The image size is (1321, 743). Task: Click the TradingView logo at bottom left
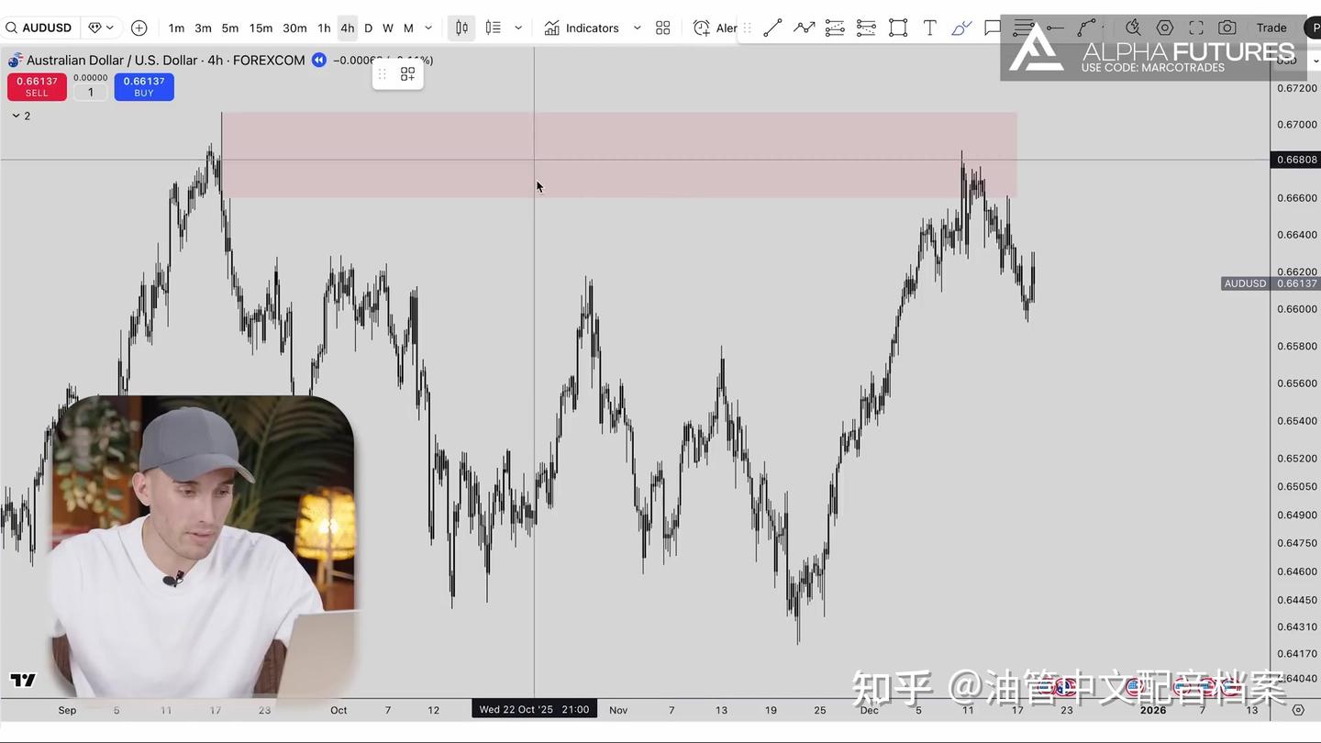tap(23, 680)
